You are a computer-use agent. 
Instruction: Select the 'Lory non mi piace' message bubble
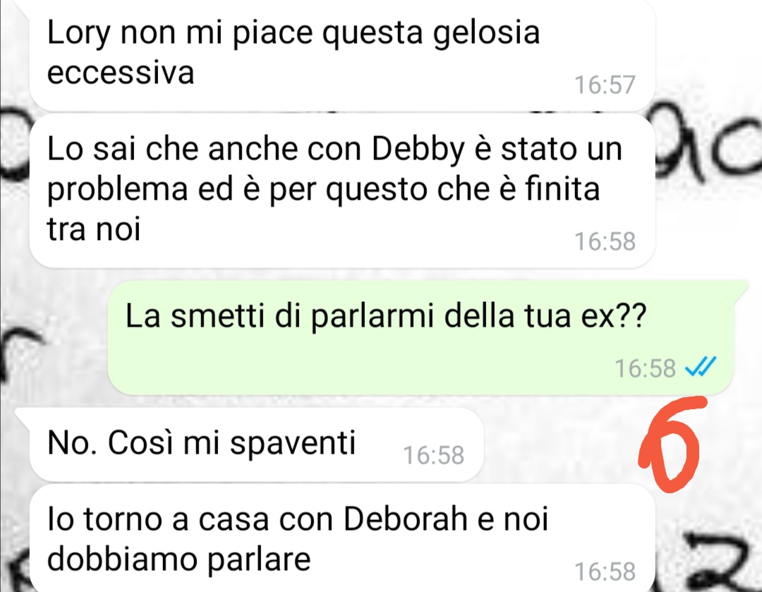click(x=342, y=55)
